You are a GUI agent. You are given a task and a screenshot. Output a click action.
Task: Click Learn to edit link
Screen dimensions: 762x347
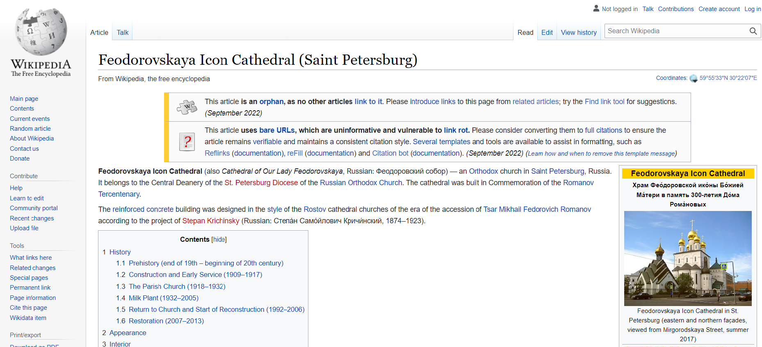coord(27,198)
